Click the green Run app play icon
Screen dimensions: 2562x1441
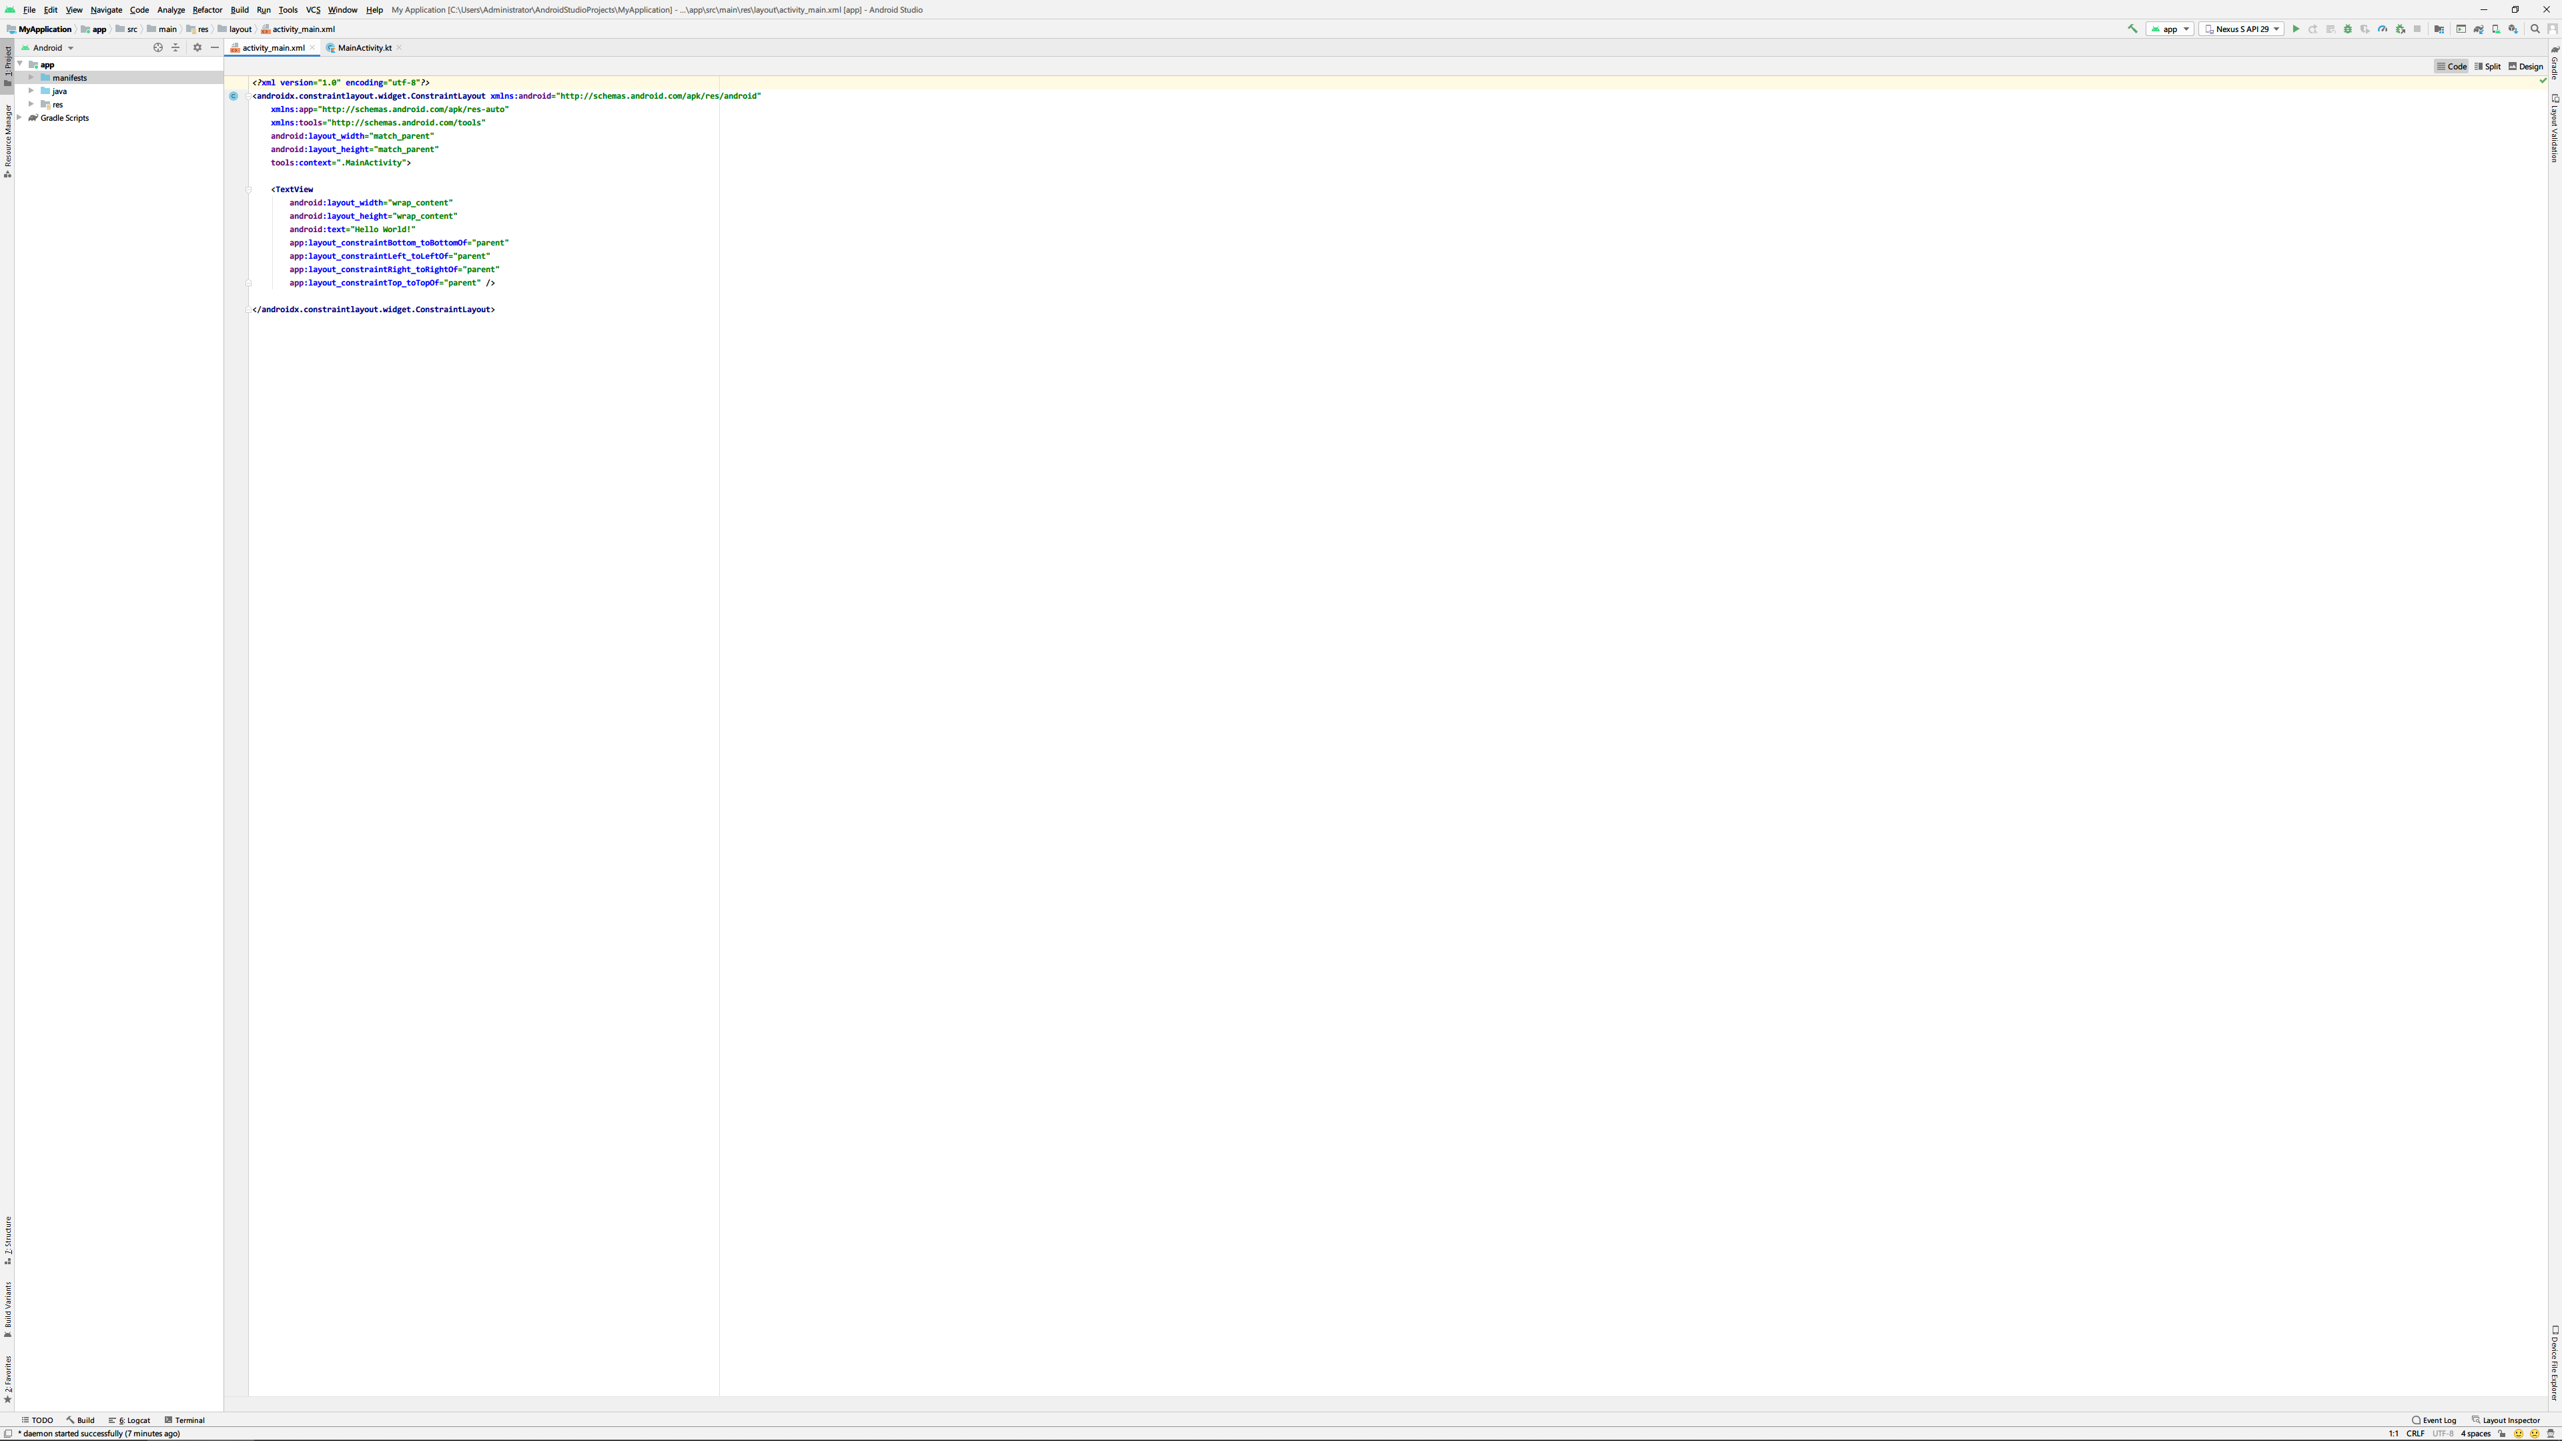click(2296, 29)
